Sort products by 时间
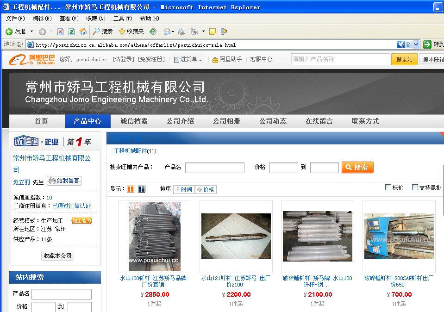This screenshot has width=444, height=312. pos(184,189)
